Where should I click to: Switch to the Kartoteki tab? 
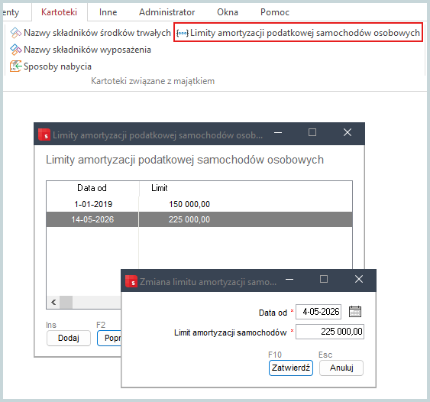[x=59, y=12]
